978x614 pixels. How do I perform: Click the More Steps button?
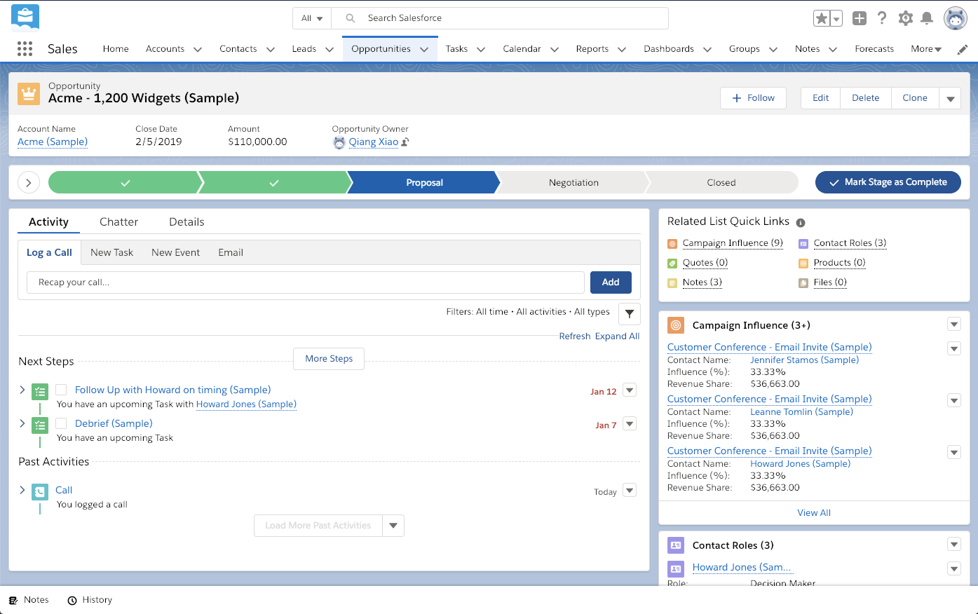click(329, 358)
